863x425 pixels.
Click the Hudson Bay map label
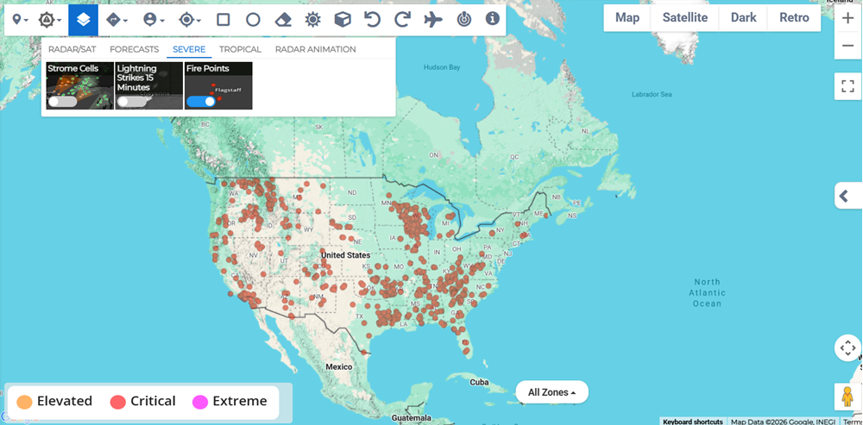[x=441, y=67]
